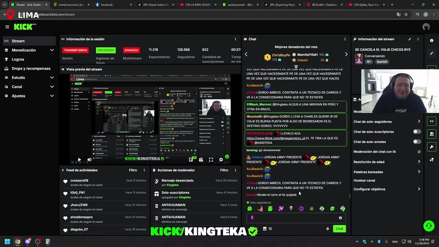
Task: Open Filtro in Feed de actividades
Action: pyautogui.click(x=133, y=170)
